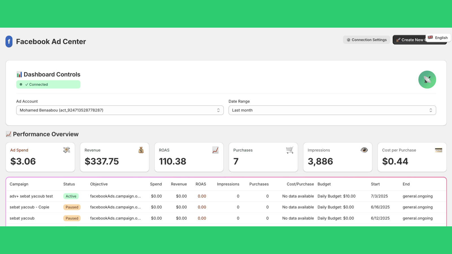Click the Impressions eye icon
Image resolution: width=452 pixels, height=254 pixels.
[364, 150]
